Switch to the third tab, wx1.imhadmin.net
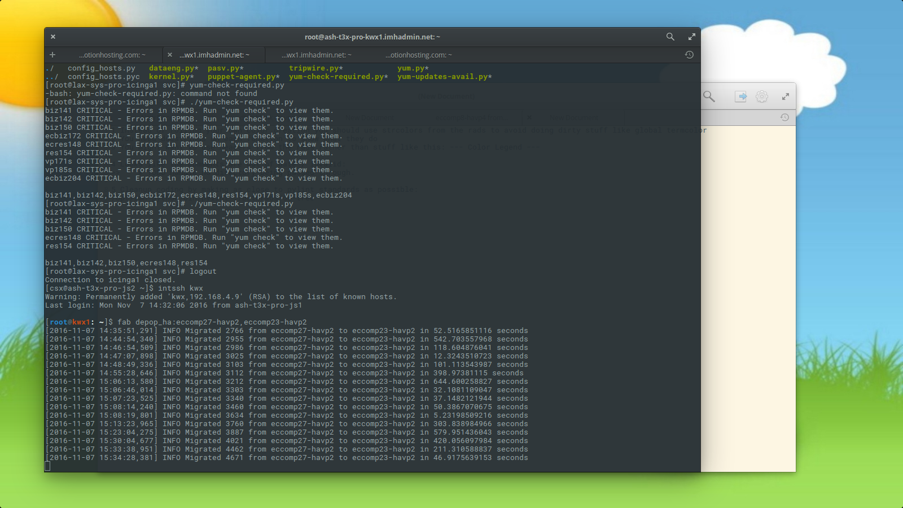Viewport: 903px width, 508px height. (317, 55)
